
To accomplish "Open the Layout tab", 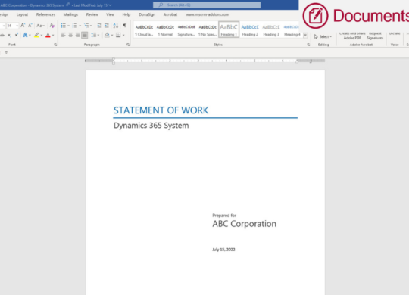I will coord(22,14).
